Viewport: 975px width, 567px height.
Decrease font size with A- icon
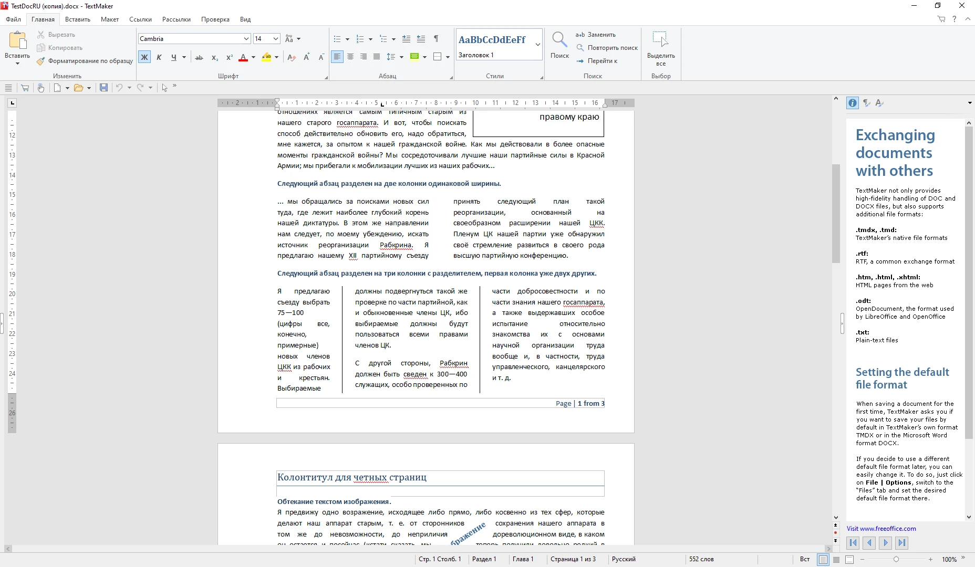click(x=321, y=57)
